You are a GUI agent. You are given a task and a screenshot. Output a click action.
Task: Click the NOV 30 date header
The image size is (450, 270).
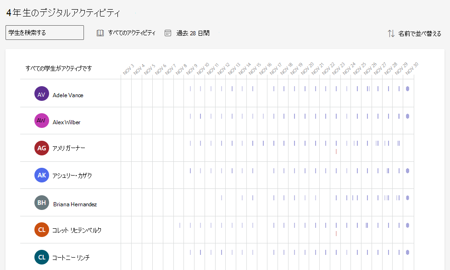411,69
